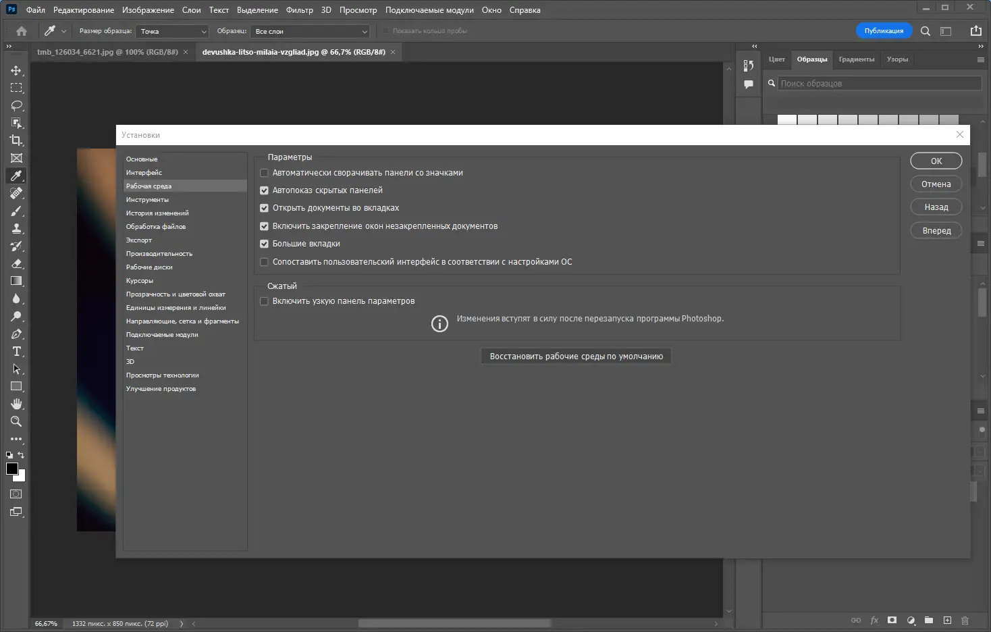
Task: Click the blue 'Публикация' button
Action: (x=884, y=31)
